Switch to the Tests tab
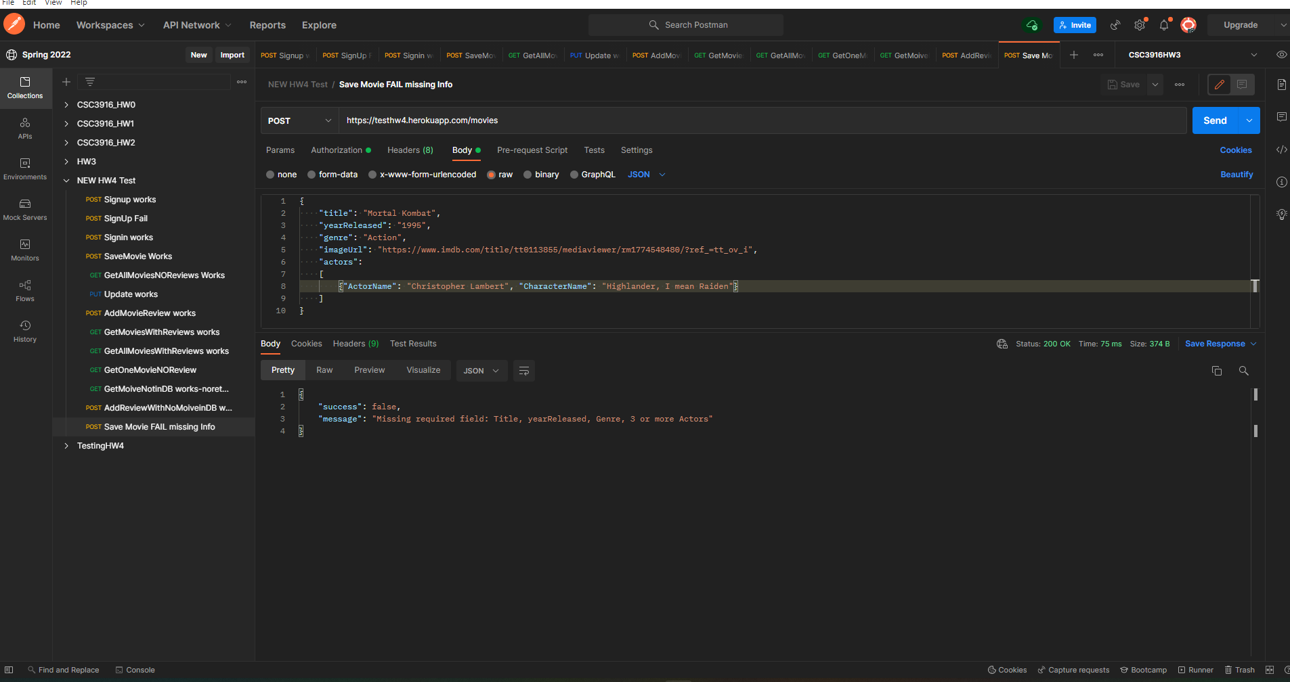Image resolution: width=1290 pixels, height=682 pixels. [x=594, y=150]
